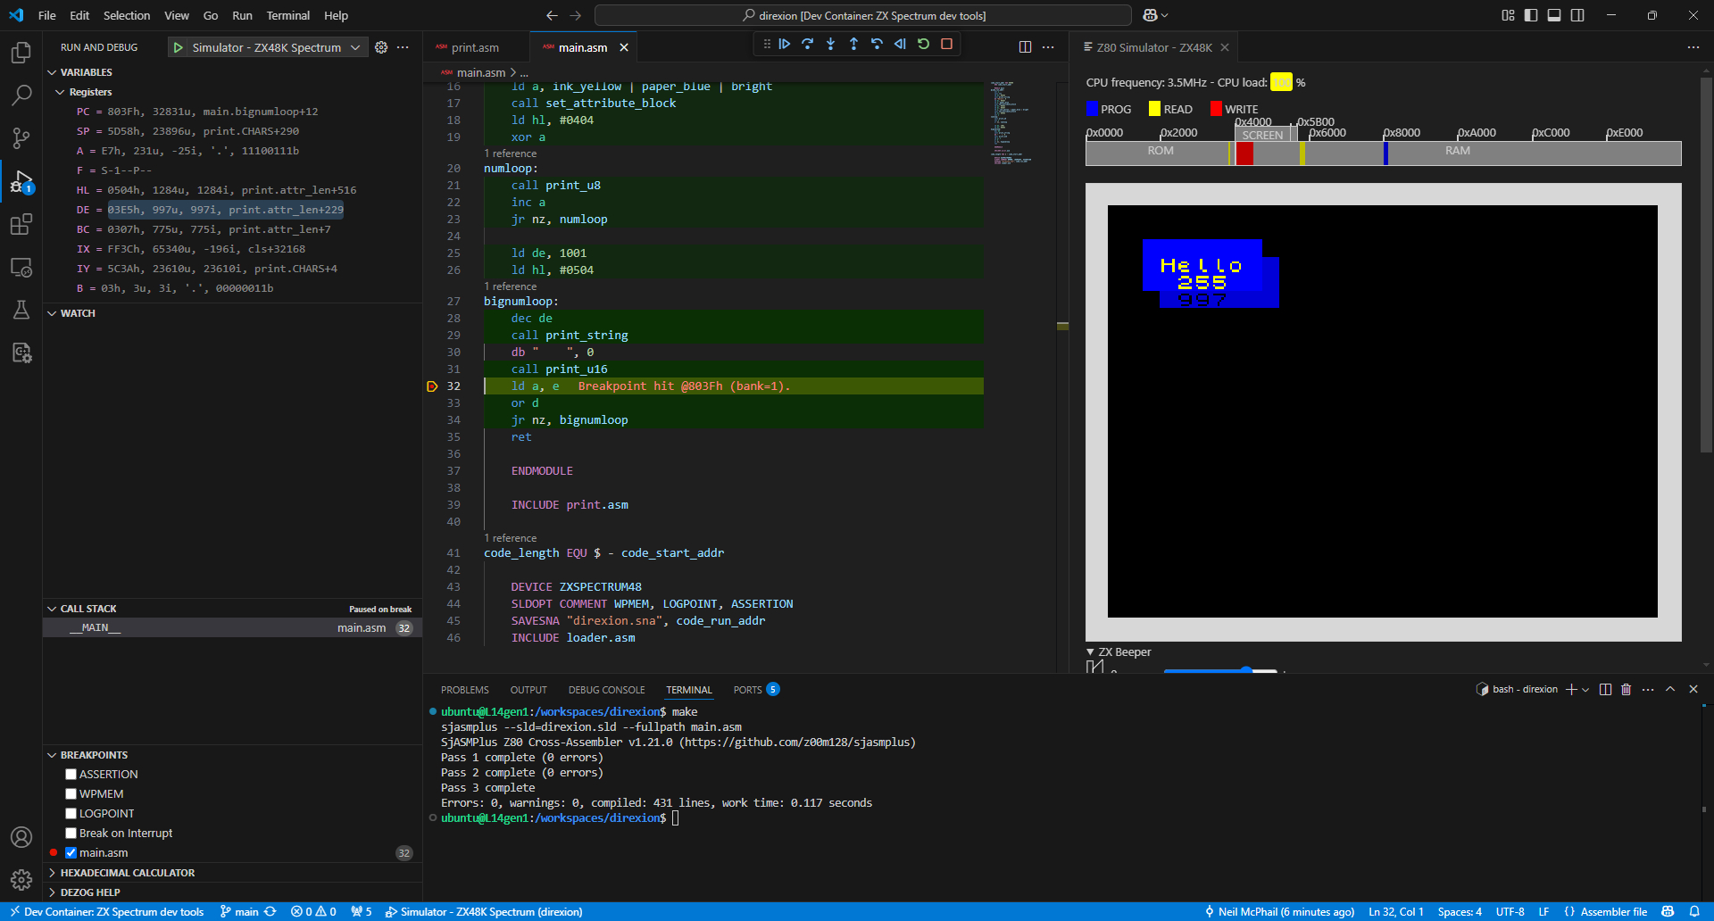
Task: Split the editor to the right
Action: coord(1025,47)
